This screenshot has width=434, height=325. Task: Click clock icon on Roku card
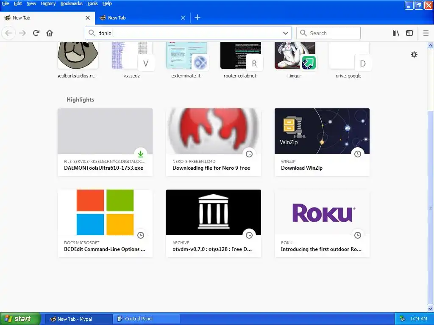click(x=358, y=235)
